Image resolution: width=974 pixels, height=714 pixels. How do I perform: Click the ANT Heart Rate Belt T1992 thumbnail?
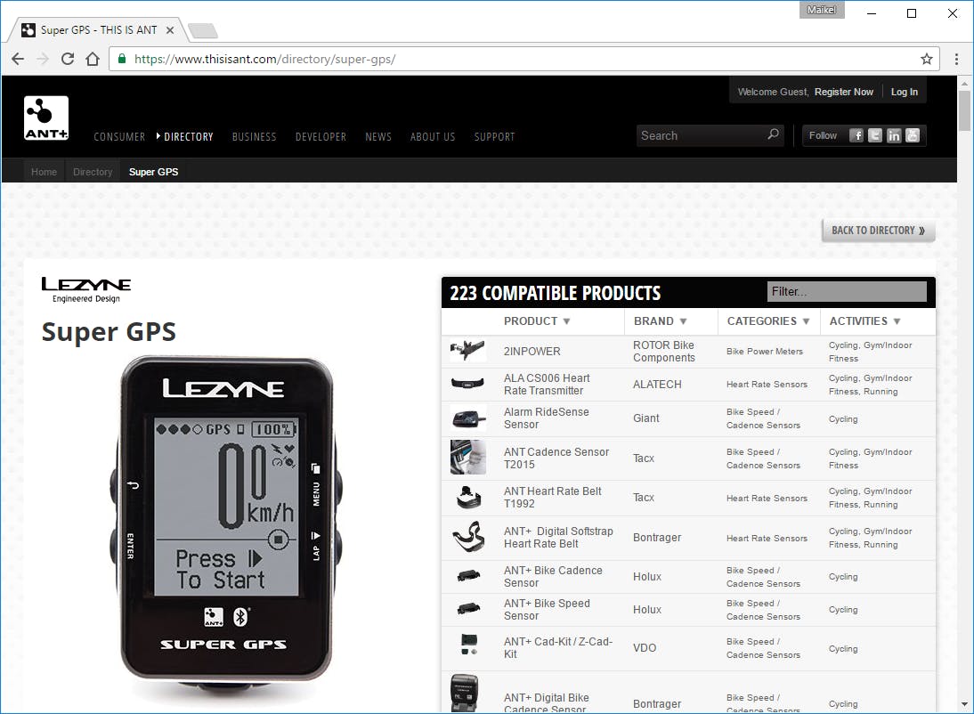pos(469,497)
